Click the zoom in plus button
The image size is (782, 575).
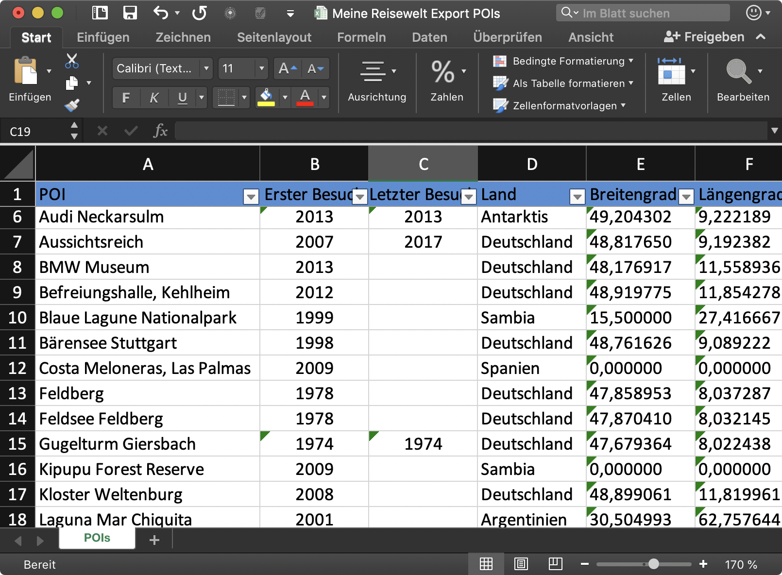coord(703,564)
